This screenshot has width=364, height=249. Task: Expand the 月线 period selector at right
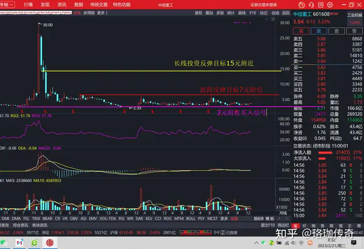[x=283, y=213]
